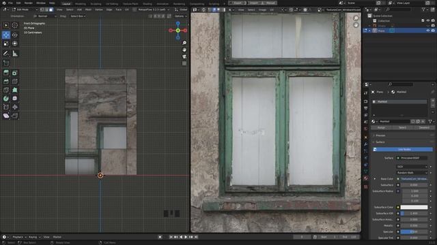Screen dimensions: 437x245
Task: Select the Bevel tool
Action: [6, 82]
